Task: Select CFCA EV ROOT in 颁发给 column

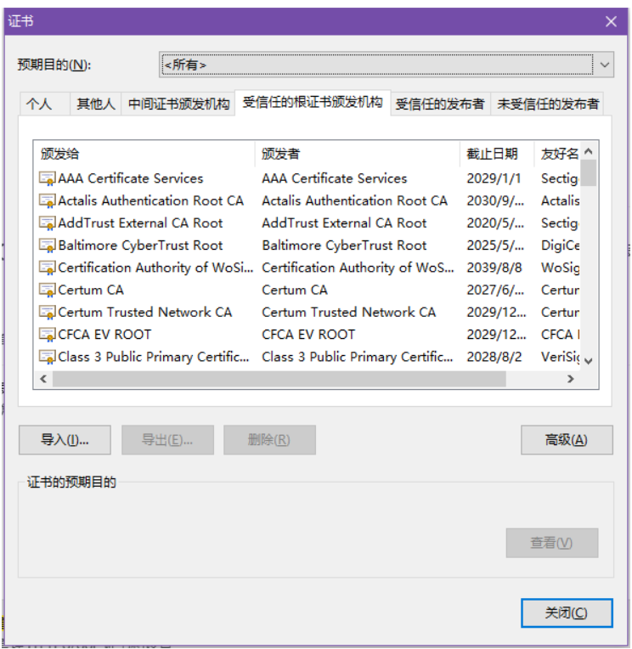Action: click(104, 335)
